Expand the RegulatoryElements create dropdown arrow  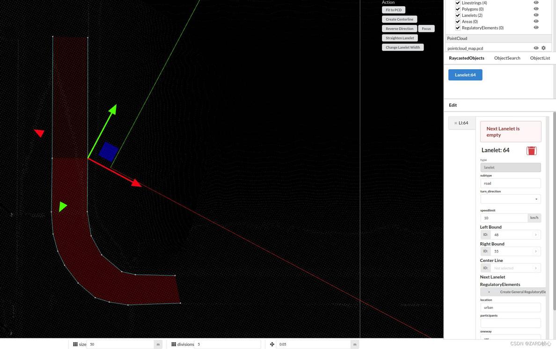[x=489, y=292]
